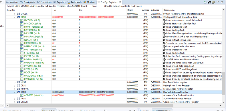This screenshot has height=111, width=226.
Task: Click the BFAR register icon
Action: click(18, 92)
